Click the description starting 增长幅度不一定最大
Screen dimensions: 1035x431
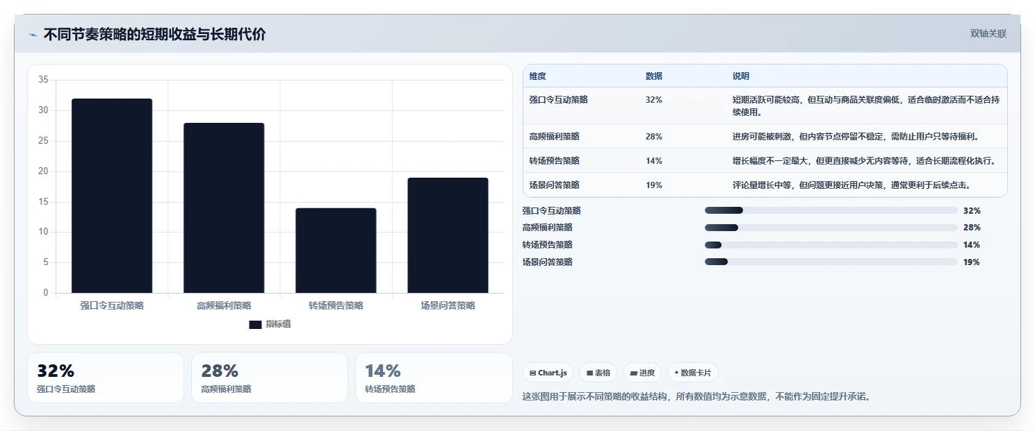[865, 161]
